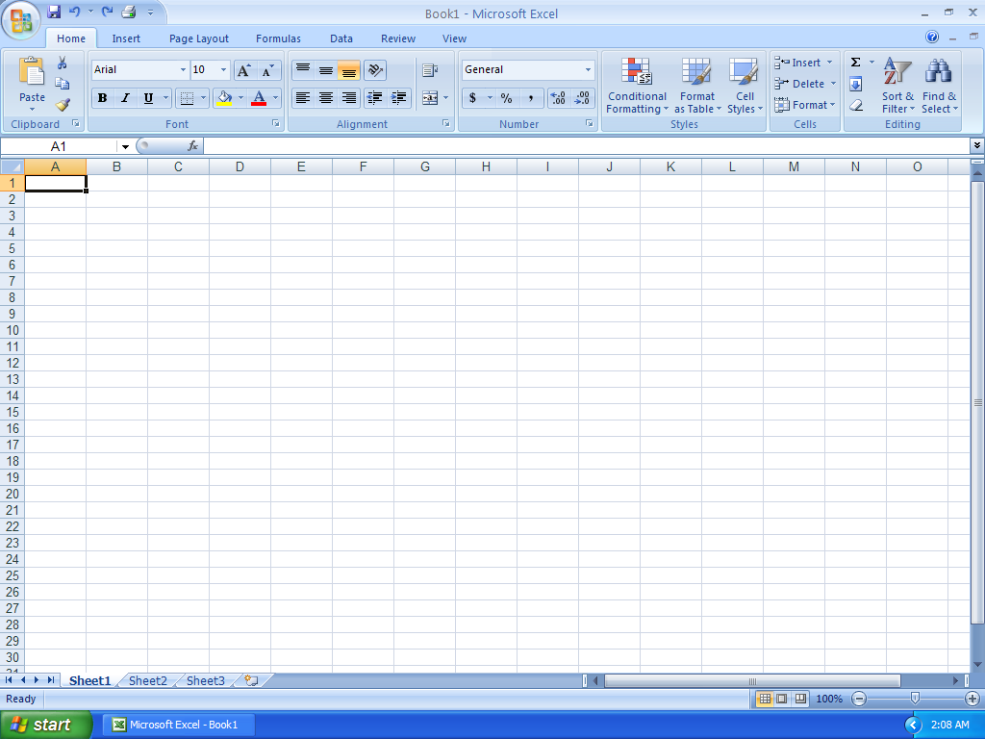Click the Cut (scissors) icon
The image size is (985, 739).
[x=62, y=61]
